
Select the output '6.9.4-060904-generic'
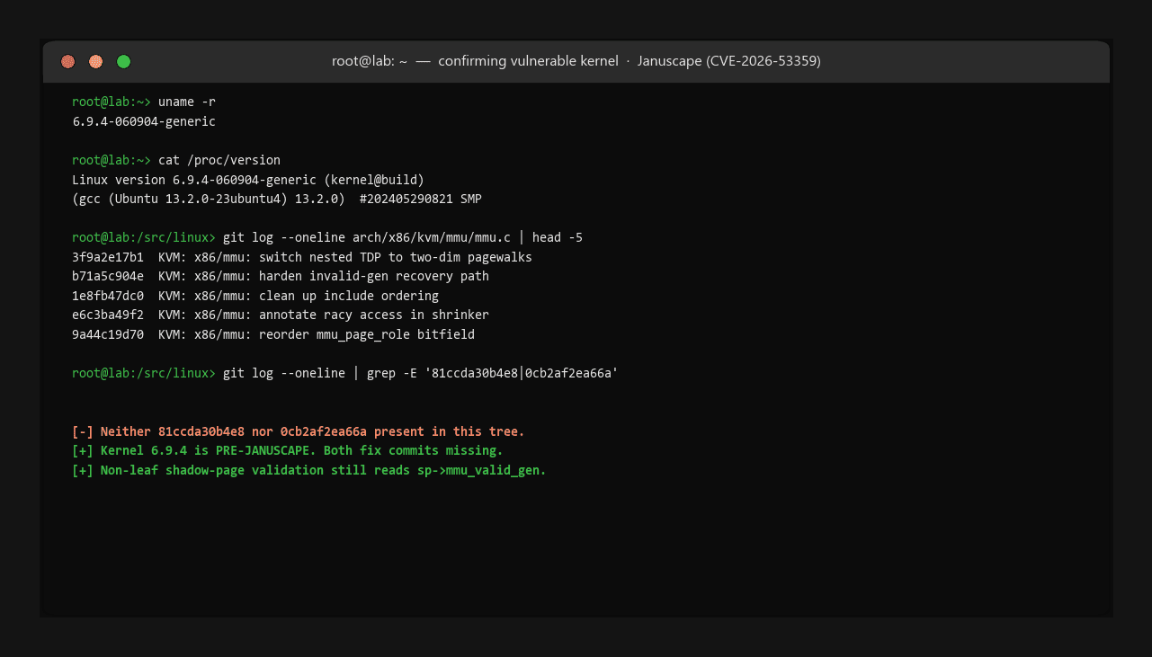144,121
